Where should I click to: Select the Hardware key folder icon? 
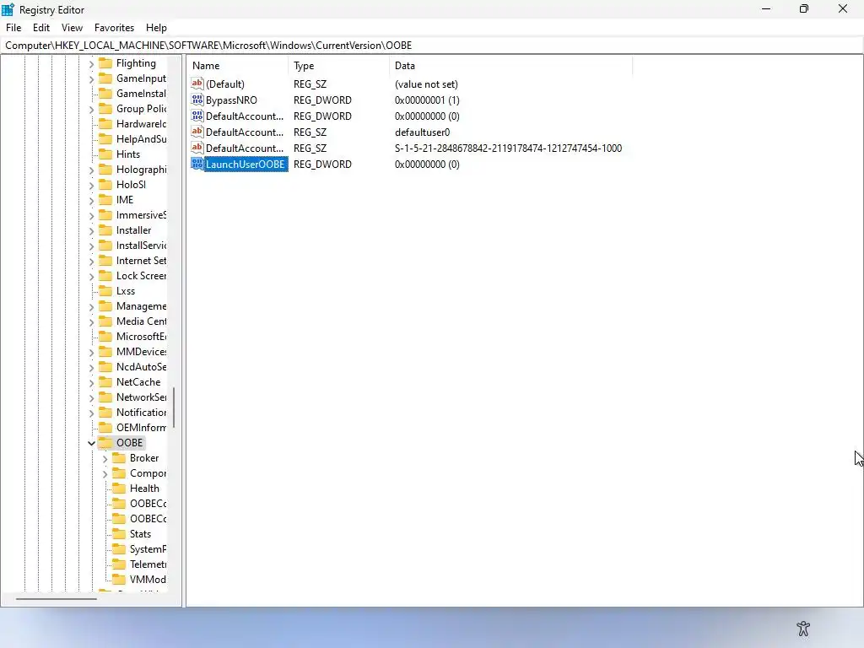pyautogui.click(x=105, y=123)
